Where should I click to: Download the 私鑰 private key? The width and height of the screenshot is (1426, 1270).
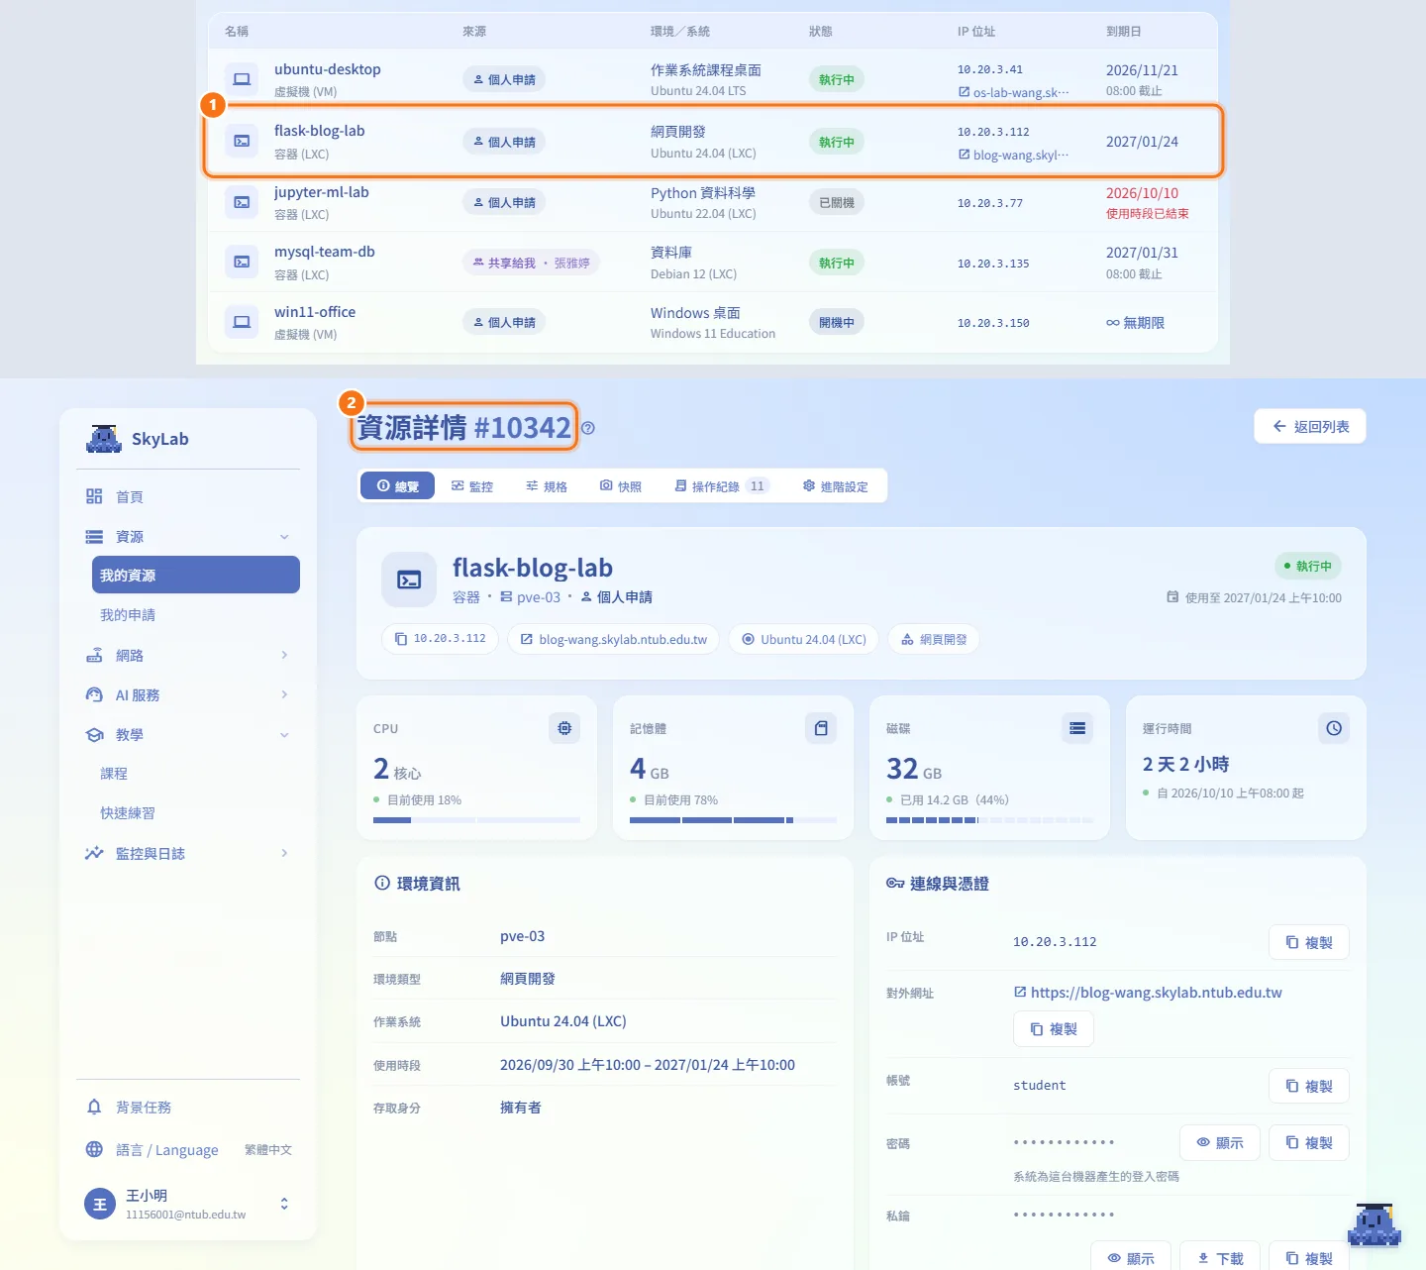click(1220, 1258)
